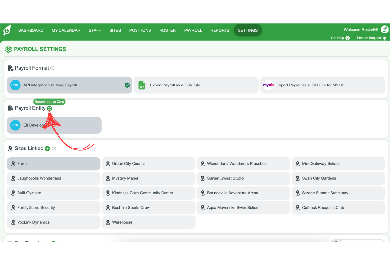Open the ROSTER section from the top menu
Viewport: 390px width, 260px height.
click(167, 30)
